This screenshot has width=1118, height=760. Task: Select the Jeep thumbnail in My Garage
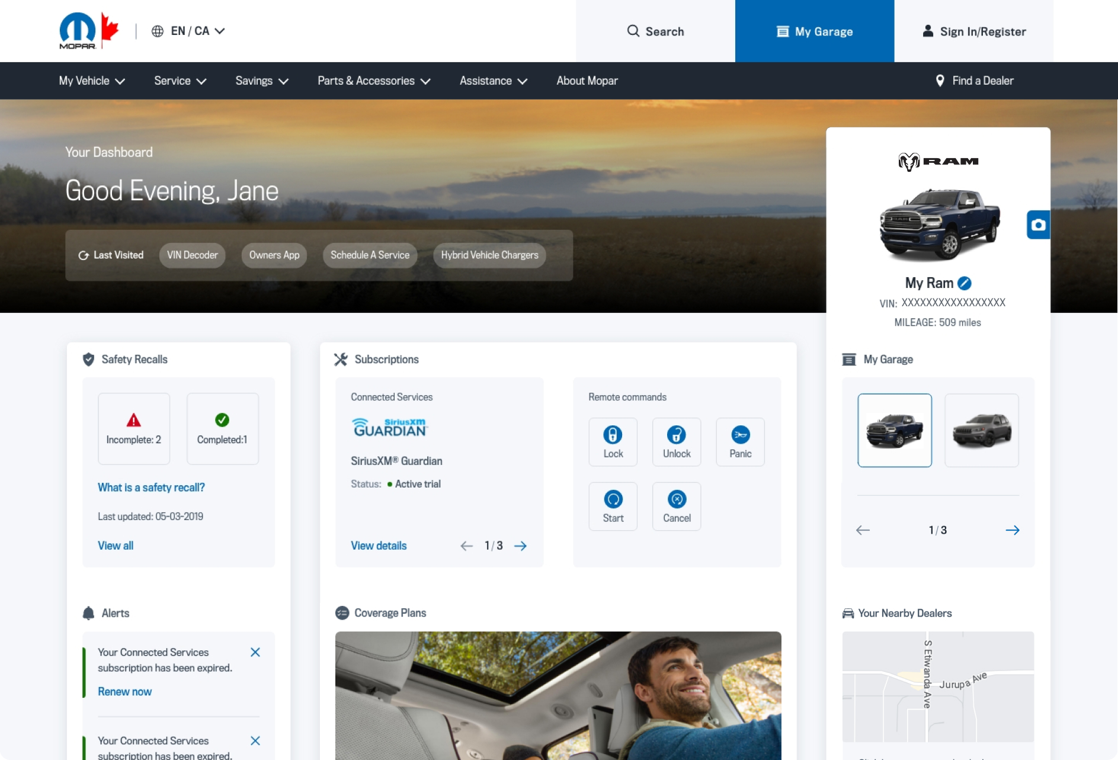pyautogui.click(x=981, y=431)
